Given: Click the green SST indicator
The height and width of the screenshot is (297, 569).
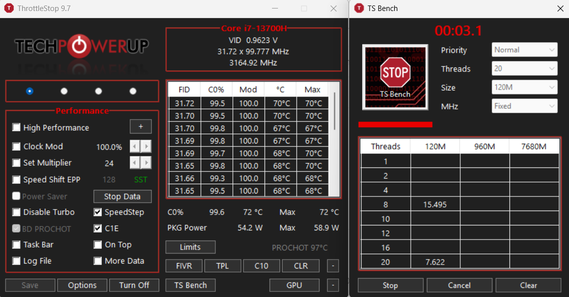Looking at the screenshot, I should click(141, 179).
